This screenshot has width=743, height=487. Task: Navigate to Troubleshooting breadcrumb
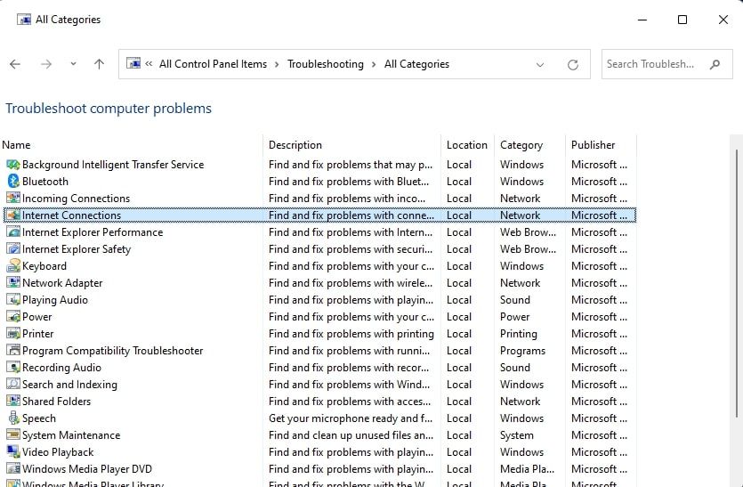coord(326,64)
